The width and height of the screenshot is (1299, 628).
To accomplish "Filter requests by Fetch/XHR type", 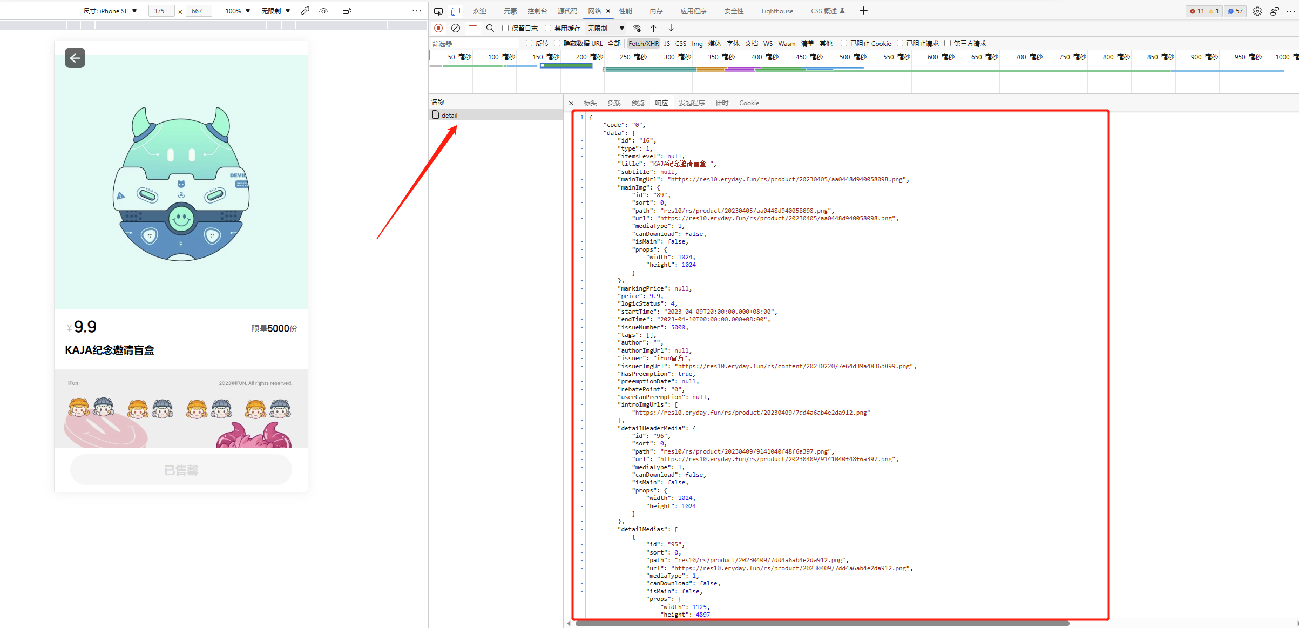I will click(643, 44).
